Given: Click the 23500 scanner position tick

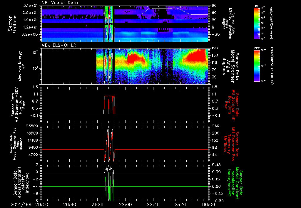Looking at the screenshot, I should 32,126.
